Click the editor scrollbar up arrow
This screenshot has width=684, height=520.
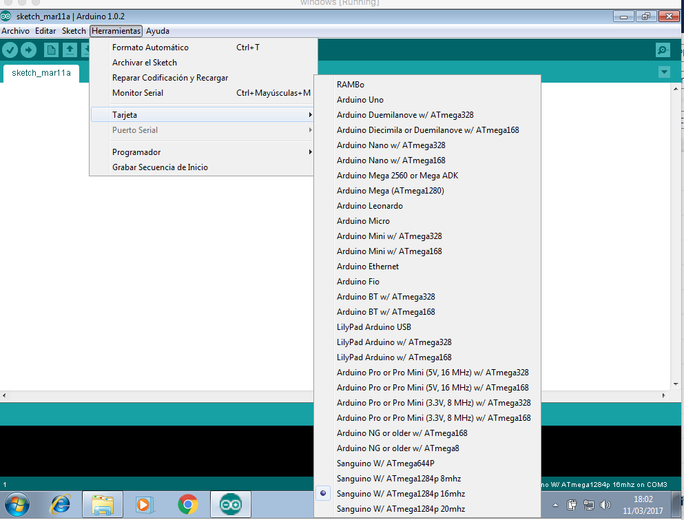[x=676, y=89]
